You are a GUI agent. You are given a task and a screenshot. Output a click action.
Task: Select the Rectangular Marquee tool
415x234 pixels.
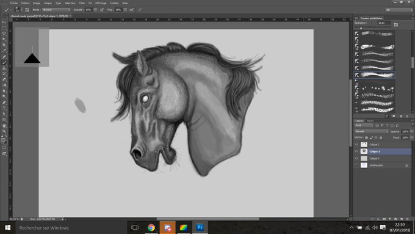[x=4, y=28]
